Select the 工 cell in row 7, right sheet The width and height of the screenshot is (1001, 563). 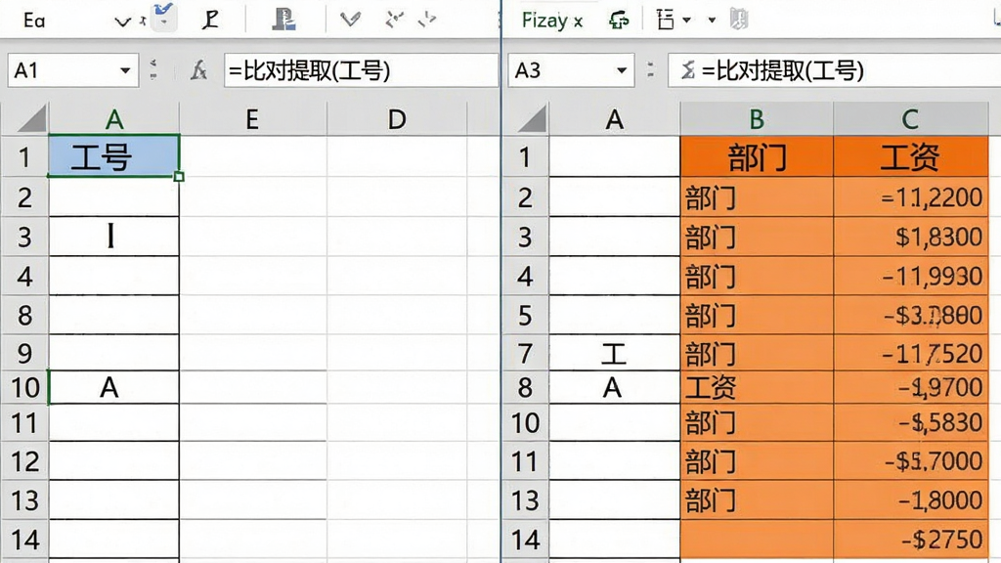614,353
